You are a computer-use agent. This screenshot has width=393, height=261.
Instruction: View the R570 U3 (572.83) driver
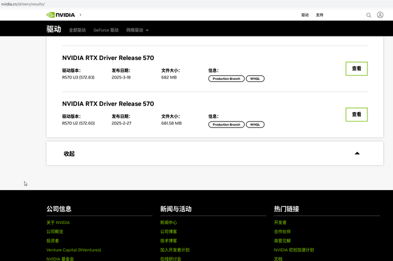tap(356, 69)
